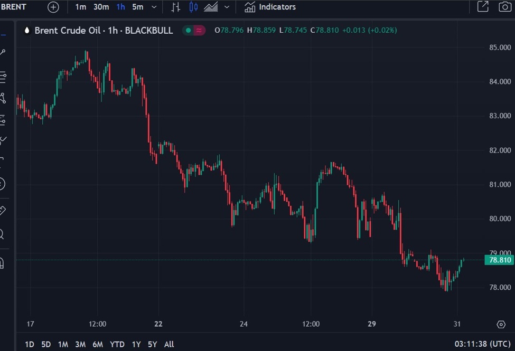The width and height of the screenshot is (515, 351).
Task: Open the share/popout chart icon
Action: coord(483,7)
